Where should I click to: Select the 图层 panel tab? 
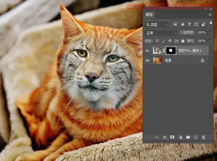pyautogui.click(x=149, y=15)
